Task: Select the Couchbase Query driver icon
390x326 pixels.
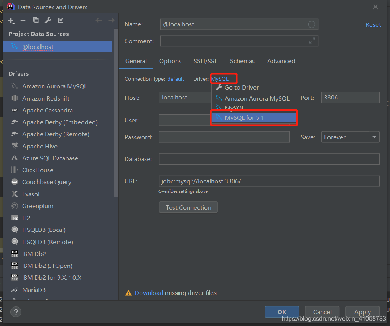Action: coord(15,182)
